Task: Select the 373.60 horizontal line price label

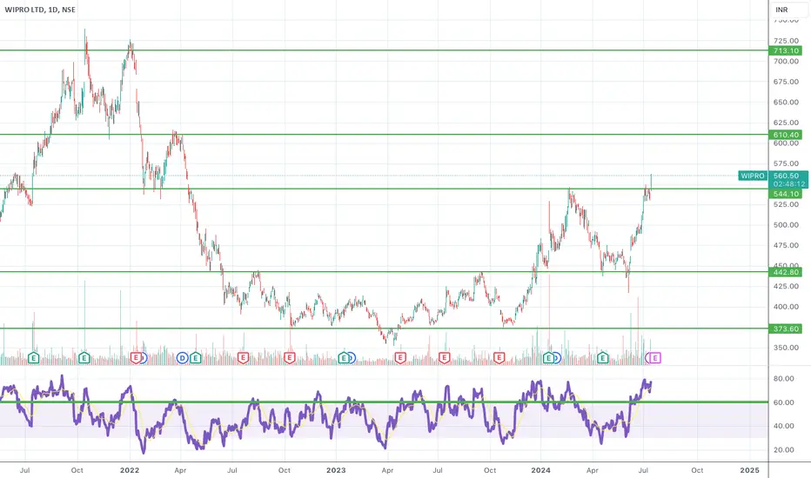Action: coord(786,329)
